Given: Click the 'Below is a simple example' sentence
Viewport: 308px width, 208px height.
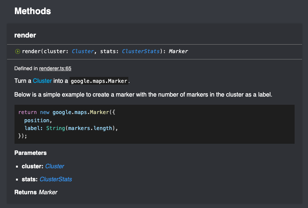Looking at the screenshot, I should [x=143, y=95].
